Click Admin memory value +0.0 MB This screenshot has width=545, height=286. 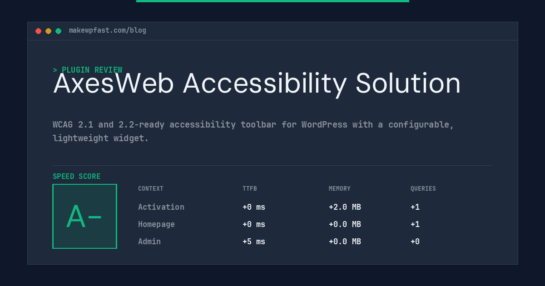345,242
